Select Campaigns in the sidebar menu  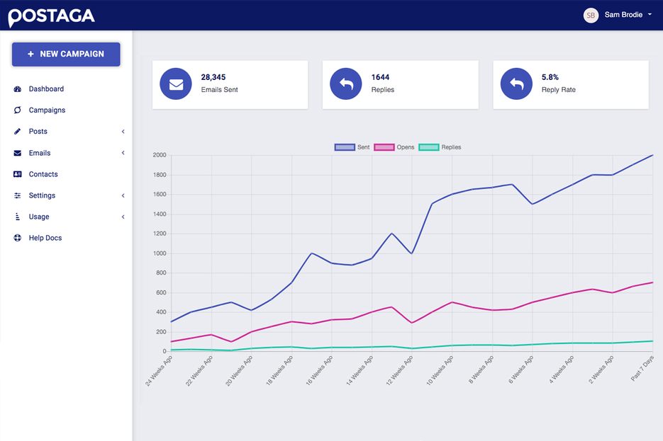pos(48,110)
